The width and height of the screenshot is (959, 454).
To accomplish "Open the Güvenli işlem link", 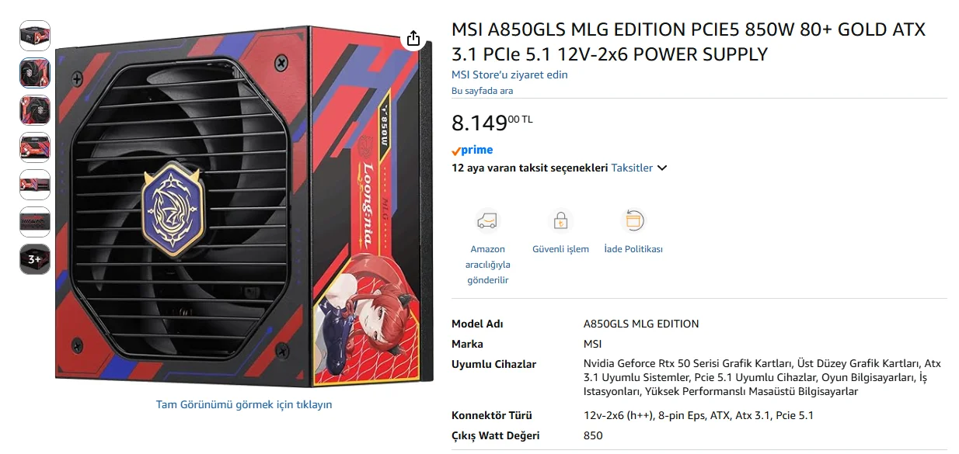I will [560, 249].
